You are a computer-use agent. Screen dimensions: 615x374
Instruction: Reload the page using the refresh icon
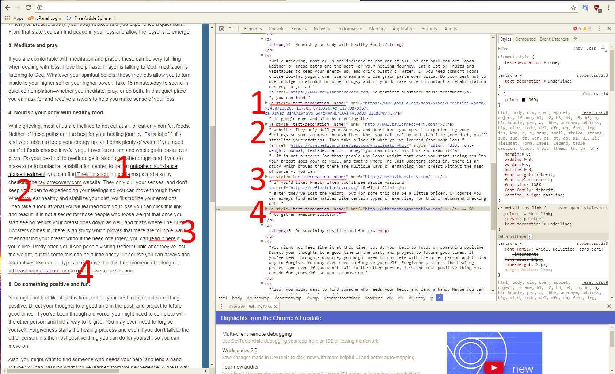(28, 8)
